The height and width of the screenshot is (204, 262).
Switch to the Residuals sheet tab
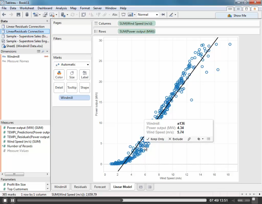click(80, 187)
